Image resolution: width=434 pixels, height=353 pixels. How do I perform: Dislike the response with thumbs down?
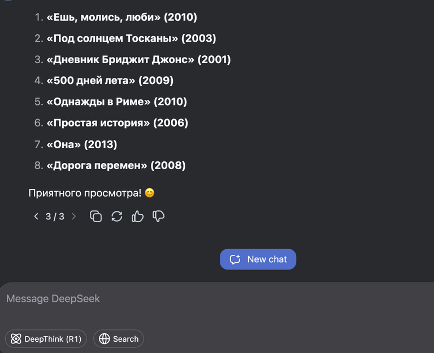point(159,216)
